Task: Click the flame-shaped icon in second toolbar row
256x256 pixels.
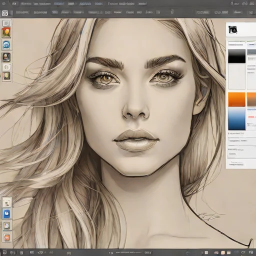Action: tap(172, 12)
